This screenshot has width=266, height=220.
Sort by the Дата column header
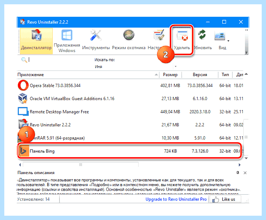(x=239, y=75)
